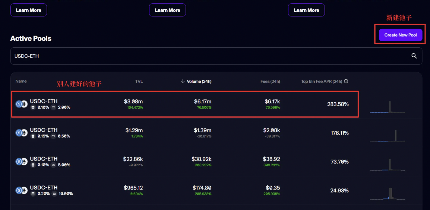Click the fee icon next to 0.20%
The width and height of the screenshot is (430, 210).
click(33, 194)
